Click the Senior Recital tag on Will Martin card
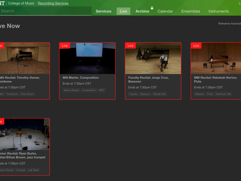 [x=71, y=90]
